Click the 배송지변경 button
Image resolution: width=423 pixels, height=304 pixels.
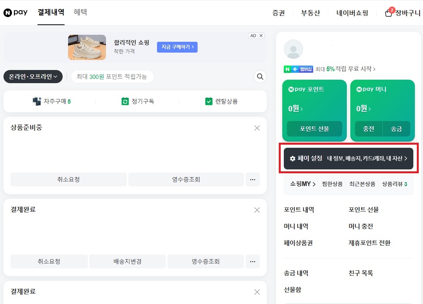(x=127, y=261)
